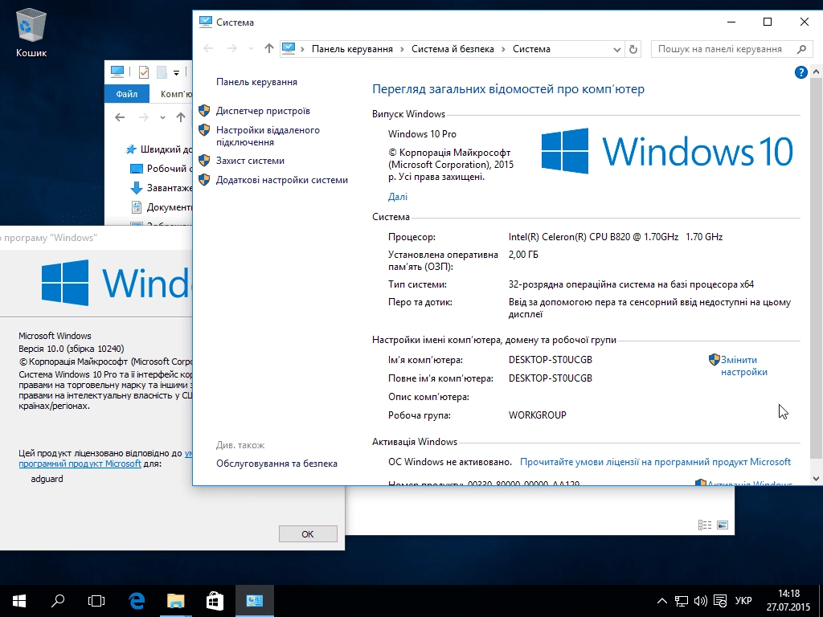Viewport: 823px width, 617px height.
Task: Click Forward arrow in Explorer window
Action: click(143, 117)
